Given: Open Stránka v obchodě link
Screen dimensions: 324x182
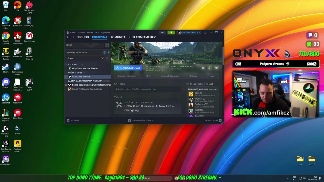Looking at the screenshot, I should coord(127,76).
